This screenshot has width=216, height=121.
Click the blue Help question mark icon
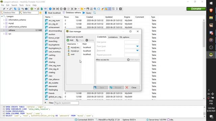50,9
